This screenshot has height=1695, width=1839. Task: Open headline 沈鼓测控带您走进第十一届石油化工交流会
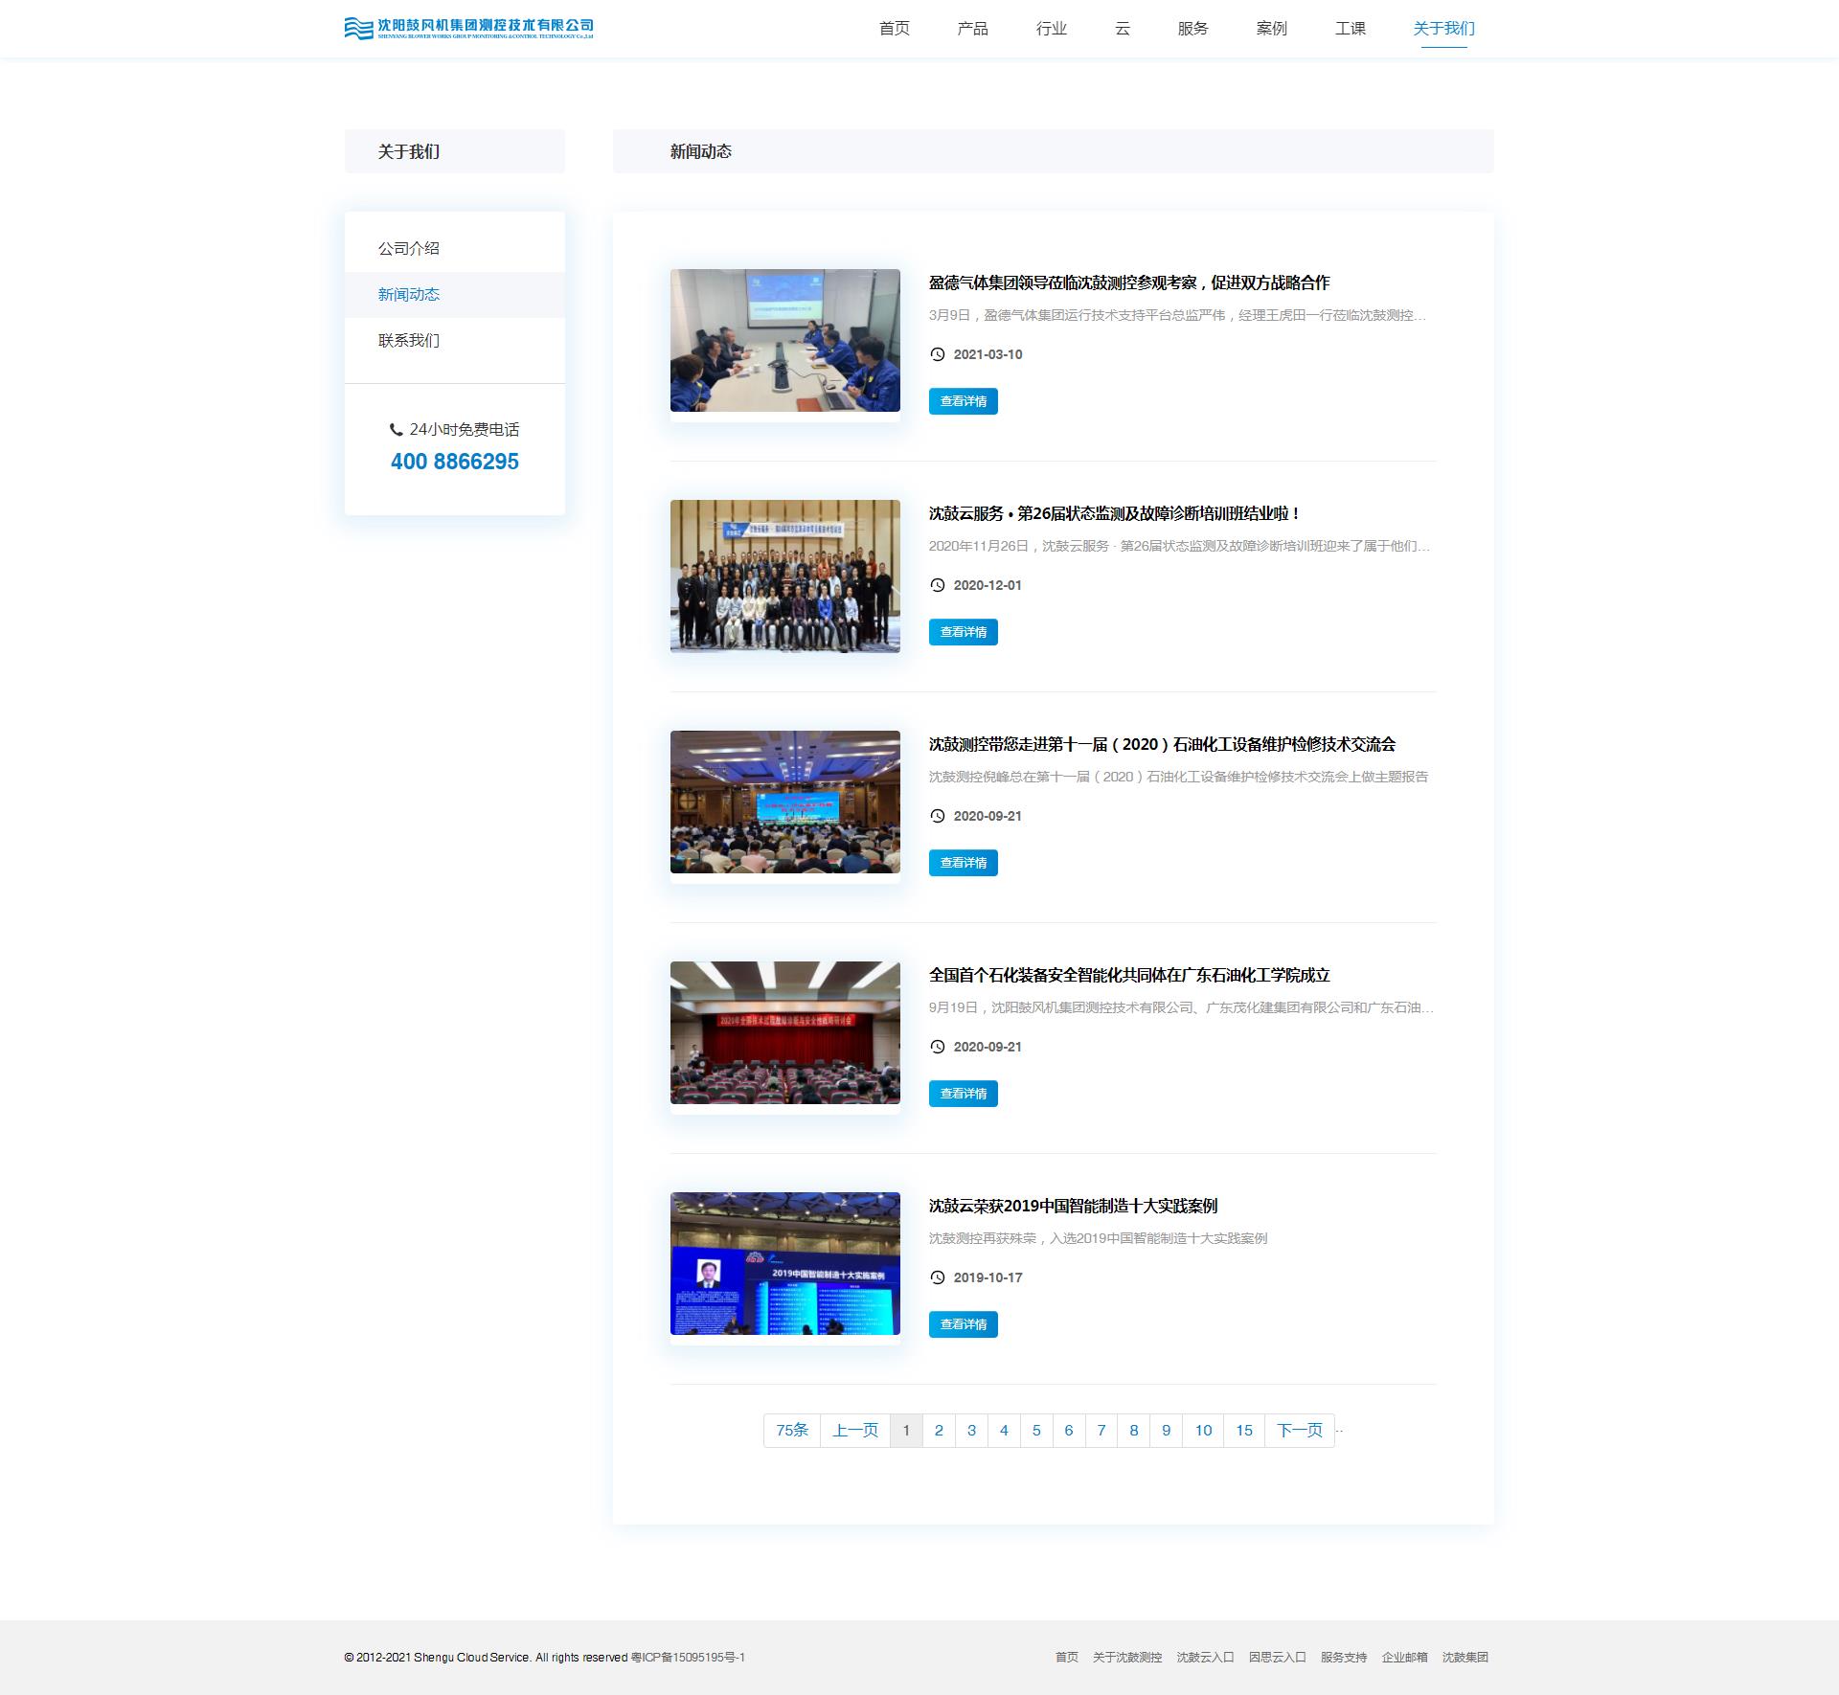click(1162, 745)
